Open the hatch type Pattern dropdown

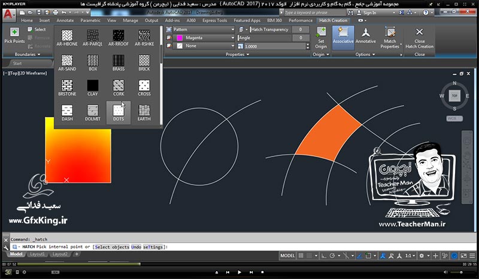pos(204,30)
